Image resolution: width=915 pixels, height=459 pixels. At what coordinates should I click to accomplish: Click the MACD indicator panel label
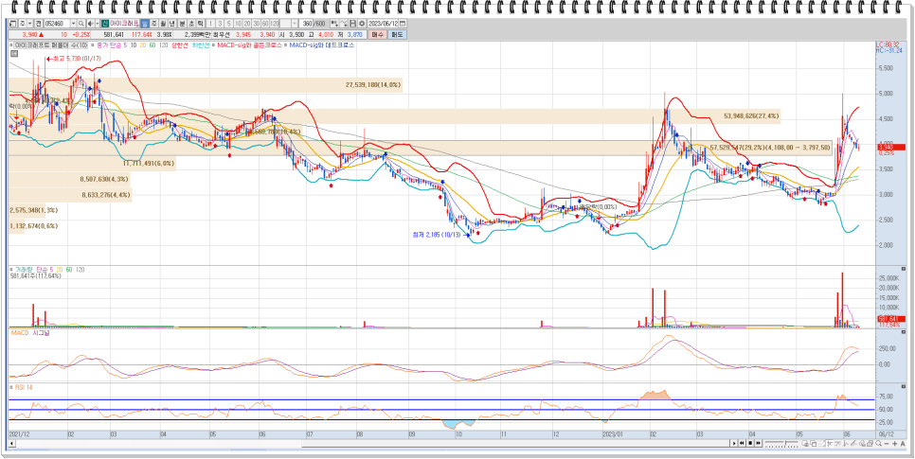coord(21,333)
